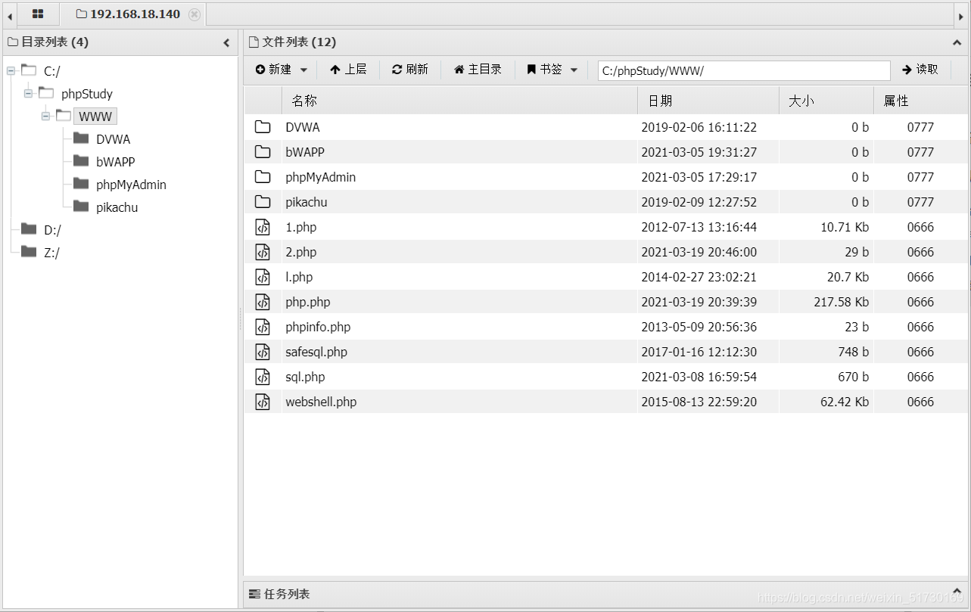971x612 pixels.
Task: Select bWAPP folder in directory tree
Action: [116, 162]
